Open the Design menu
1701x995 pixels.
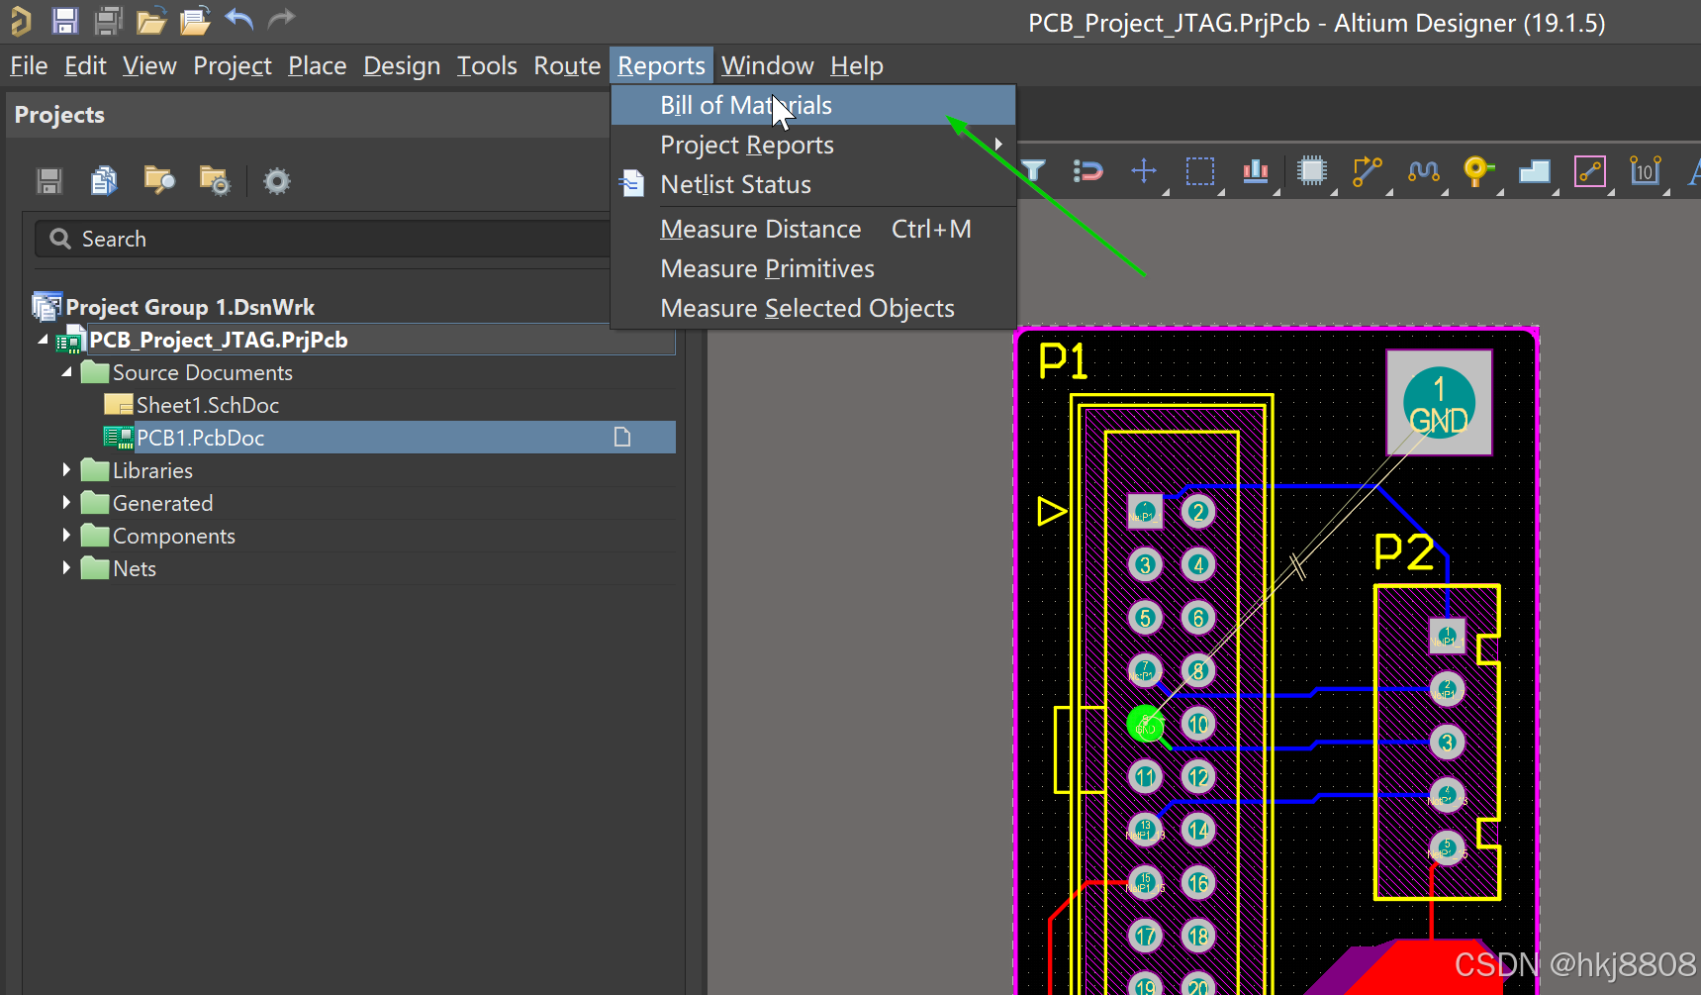click(402, 66)
